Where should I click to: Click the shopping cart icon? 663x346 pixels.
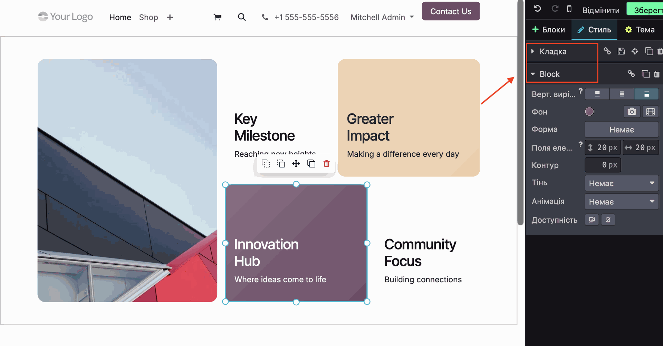pos(217,17)
